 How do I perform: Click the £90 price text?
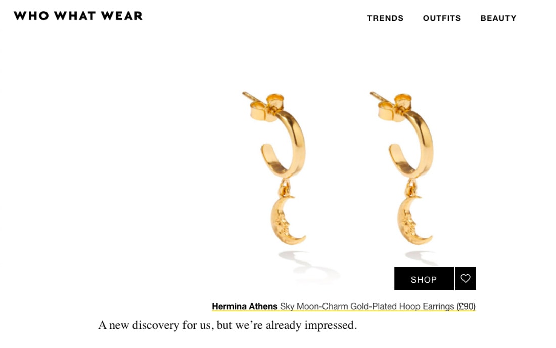pyautogui.click(x=466, y=306)
